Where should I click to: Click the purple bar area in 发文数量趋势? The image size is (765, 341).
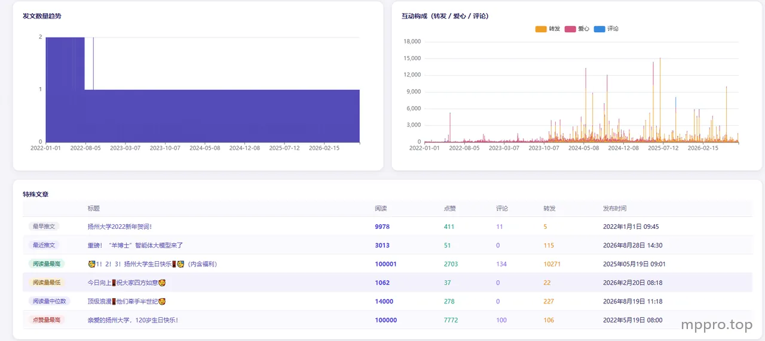coord(203,116)
